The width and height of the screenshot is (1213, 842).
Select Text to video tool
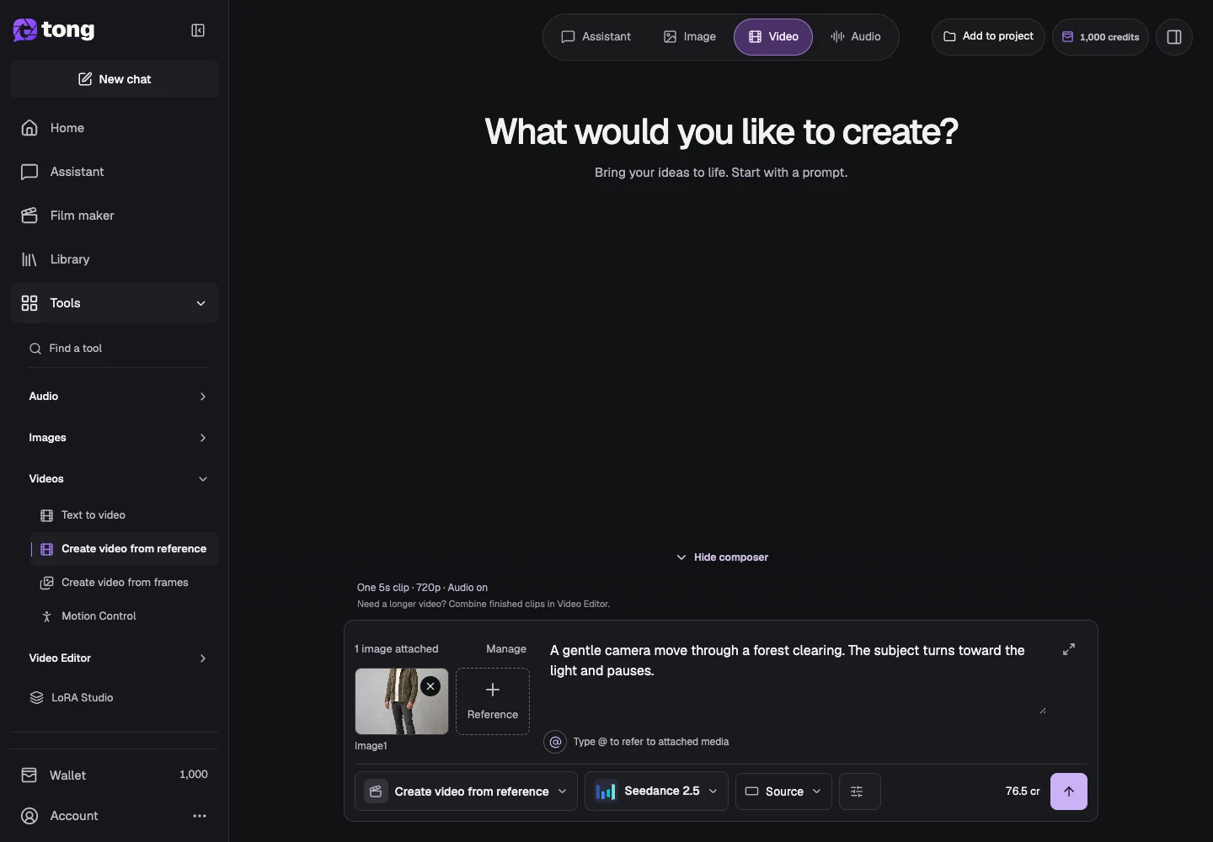click(124, 515)
